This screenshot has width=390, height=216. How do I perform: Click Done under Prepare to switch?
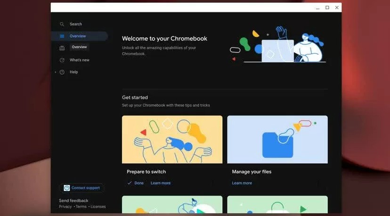[x=139, y=183]
